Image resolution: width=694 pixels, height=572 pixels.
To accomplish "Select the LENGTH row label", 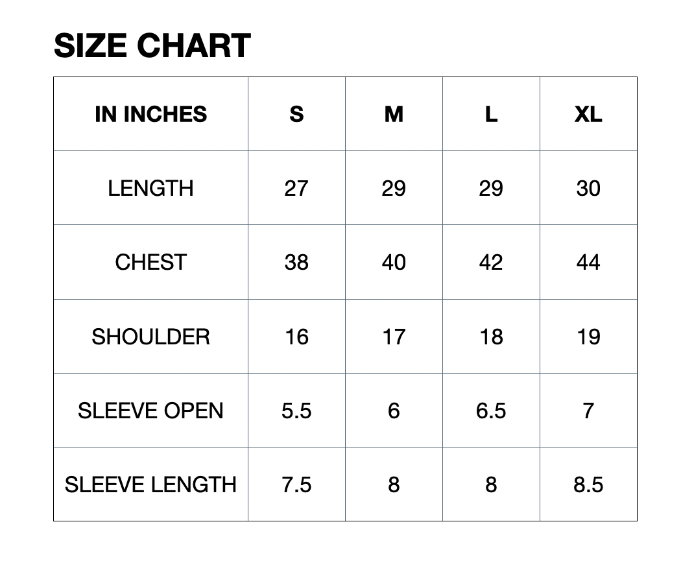I will [150, 188].
